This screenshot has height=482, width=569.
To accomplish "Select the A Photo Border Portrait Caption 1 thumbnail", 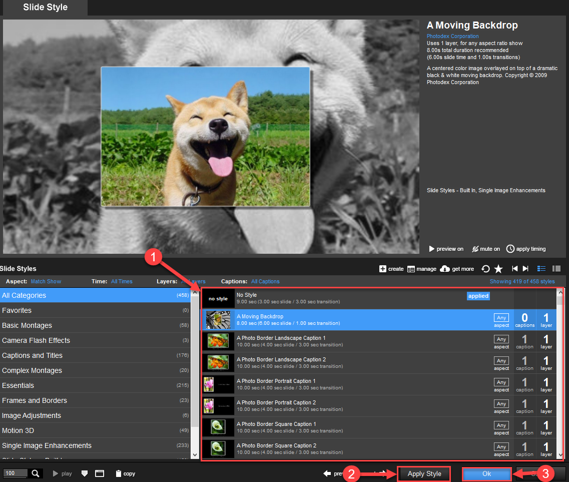I will (218, 384).
